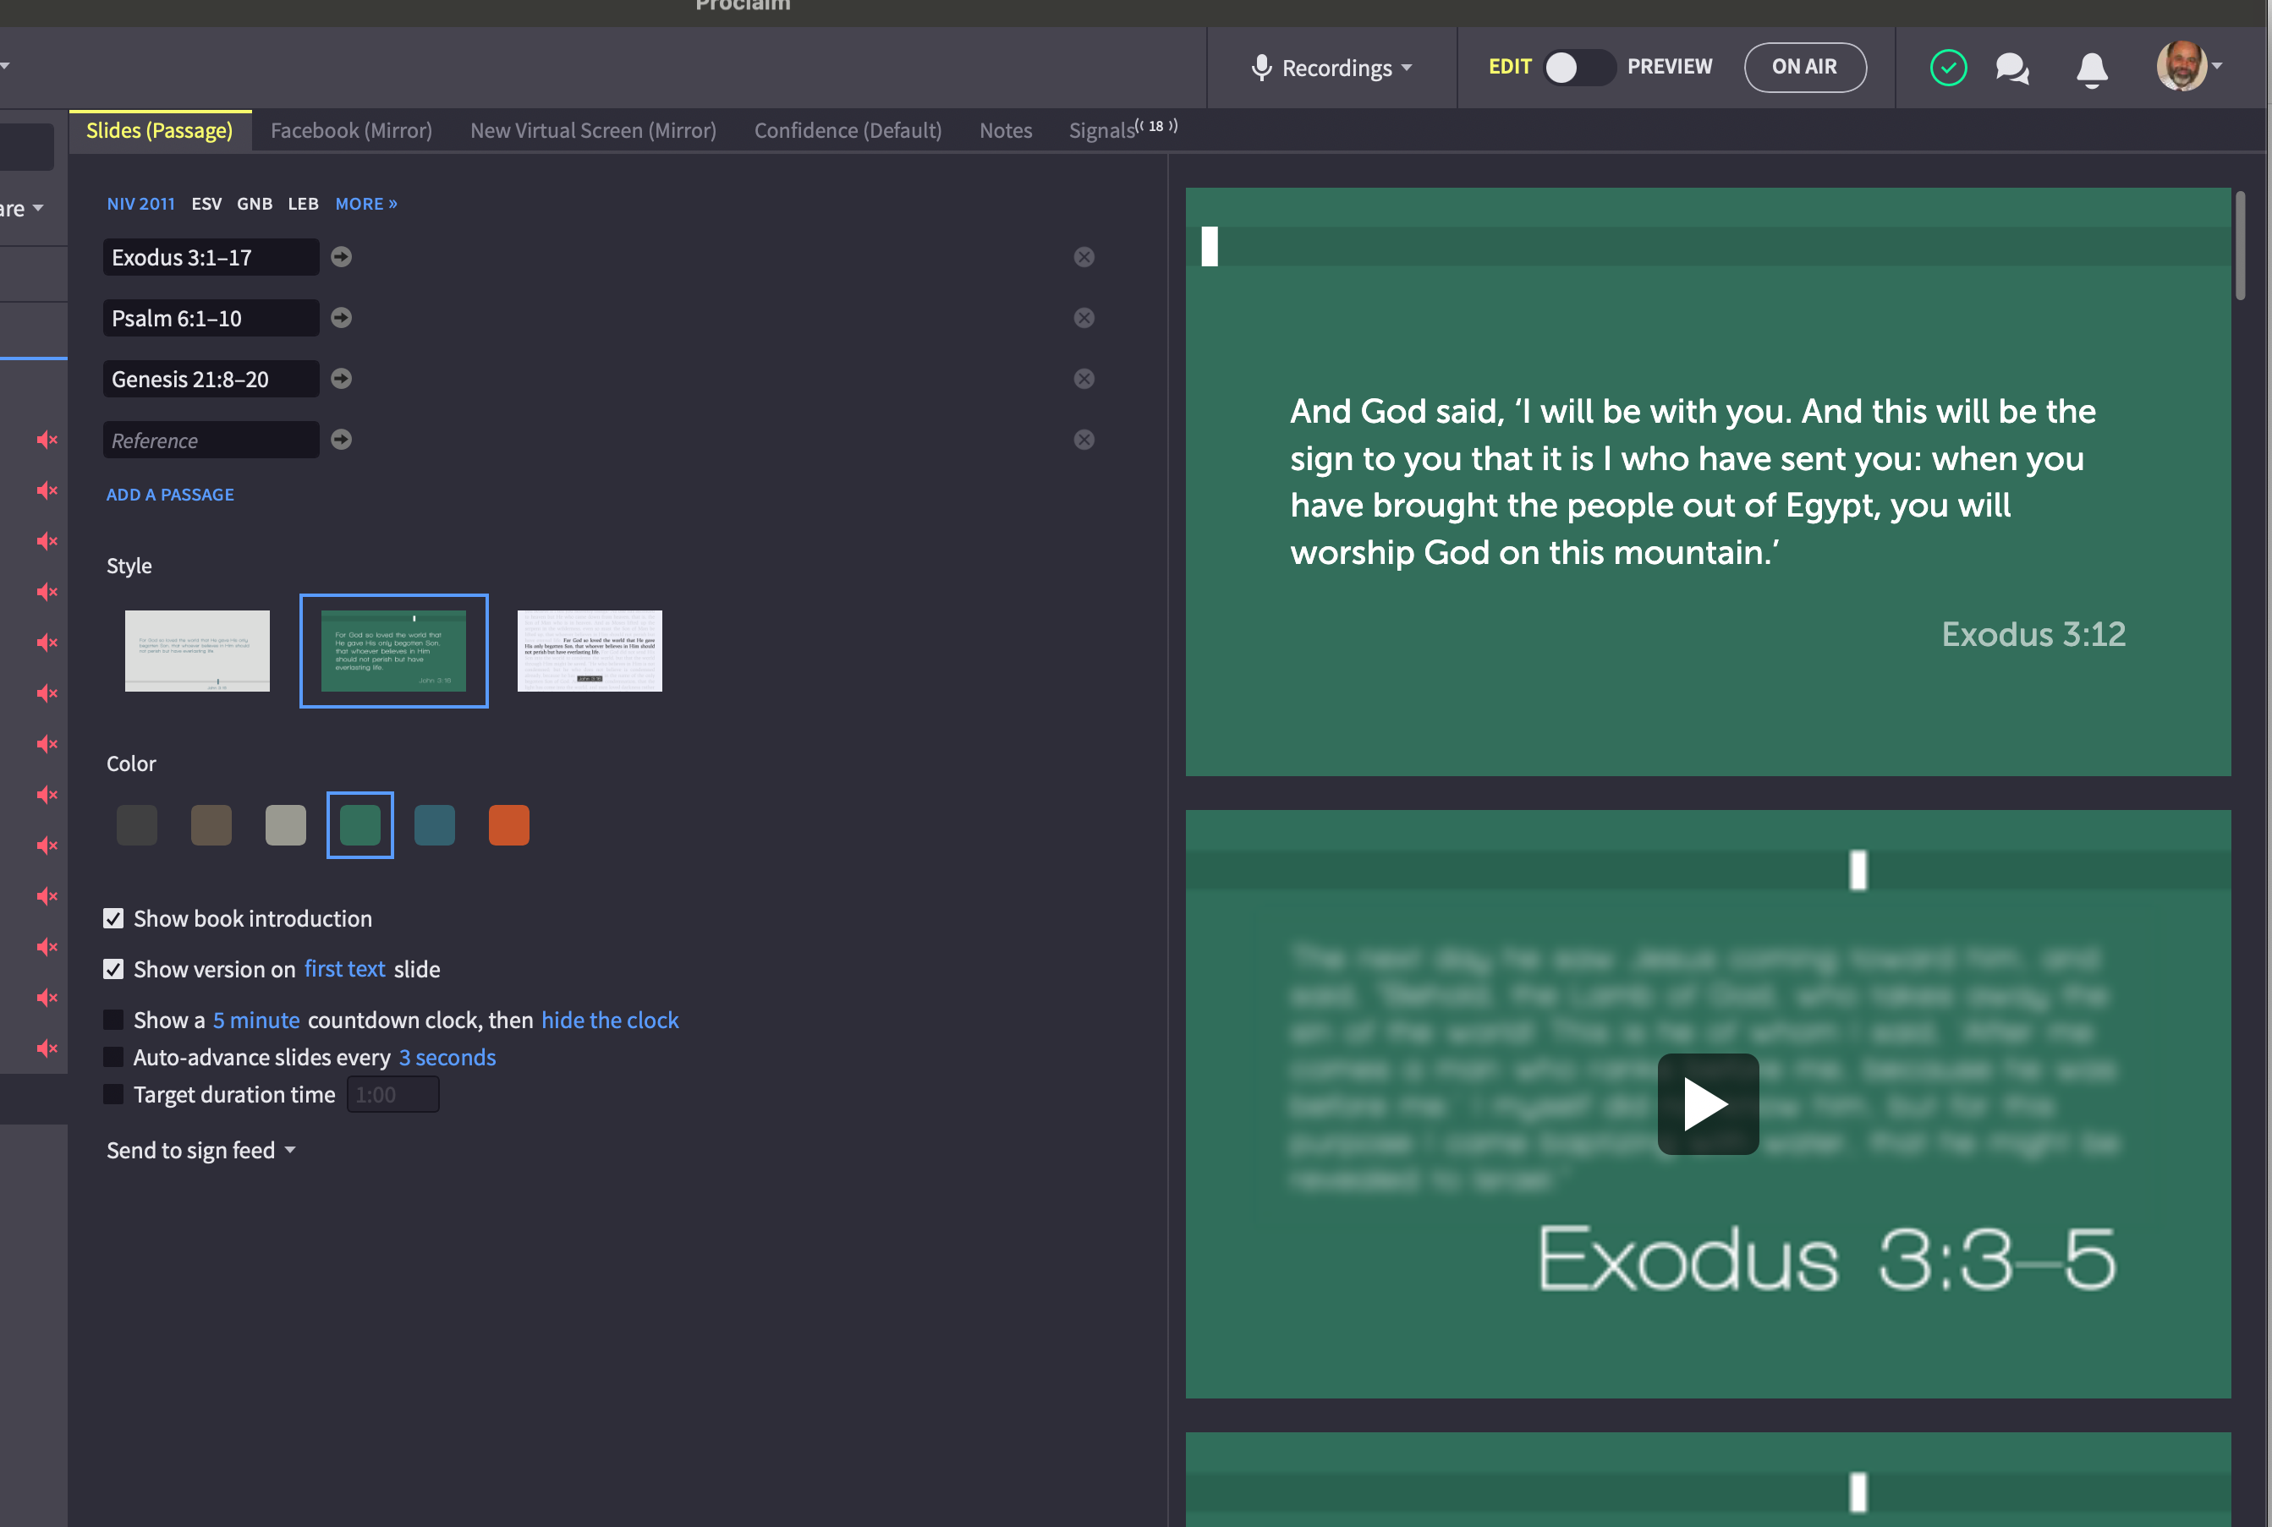Image resolution: width=2272 pixels, height=1527 pixels.
Task: Click the ON AIR button
Action: coord(1804,67)
